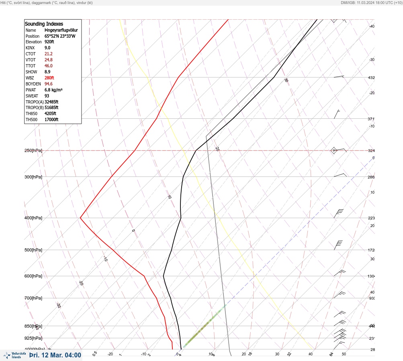The image size is (403, 361).
Task: Click the Sounding Indexes title
Action: 44,24
